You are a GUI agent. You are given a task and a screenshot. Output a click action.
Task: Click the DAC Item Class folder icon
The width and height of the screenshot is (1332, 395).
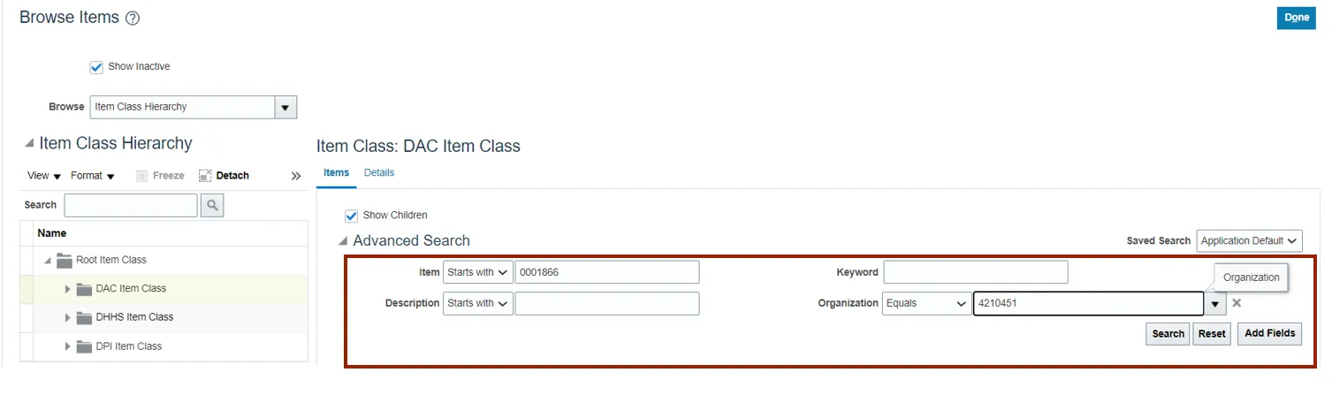(x=85, y=289)
